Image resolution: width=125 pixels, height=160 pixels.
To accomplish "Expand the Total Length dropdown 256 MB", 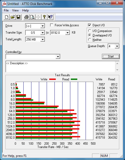I will coord(43,39).
